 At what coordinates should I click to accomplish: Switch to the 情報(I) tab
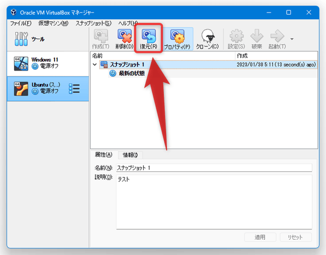[x=130, y=155]
